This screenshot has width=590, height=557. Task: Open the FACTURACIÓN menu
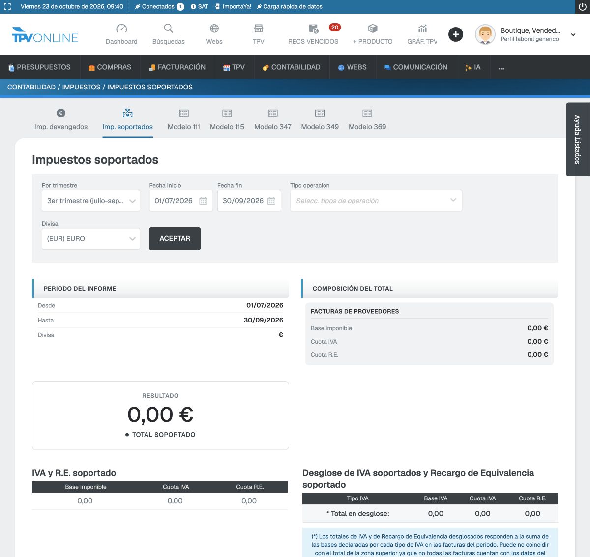(x=177, y=67)
